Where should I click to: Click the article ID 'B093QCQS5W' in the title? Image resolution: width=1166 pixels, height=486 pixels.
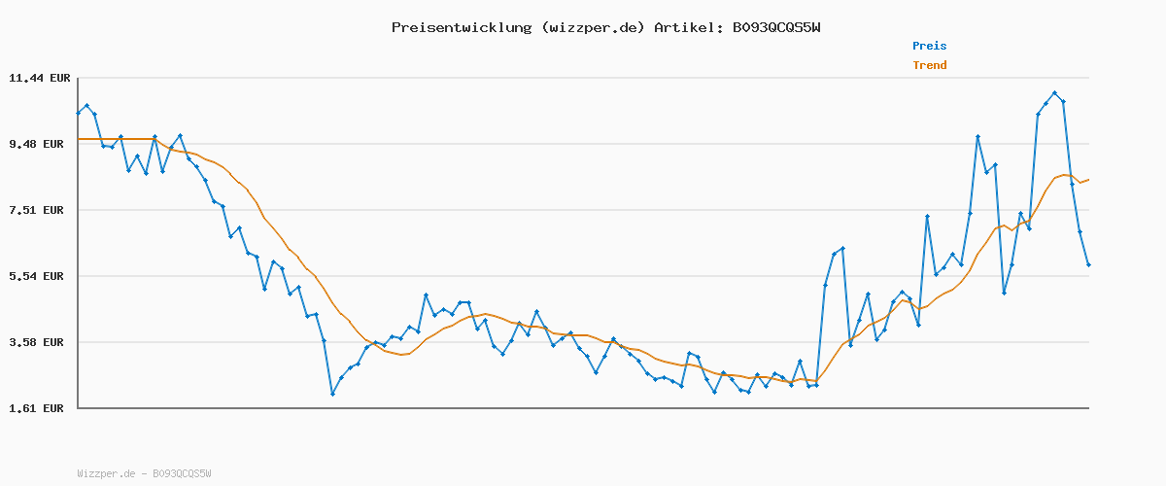pyautogui.click(x=776, y=27)
